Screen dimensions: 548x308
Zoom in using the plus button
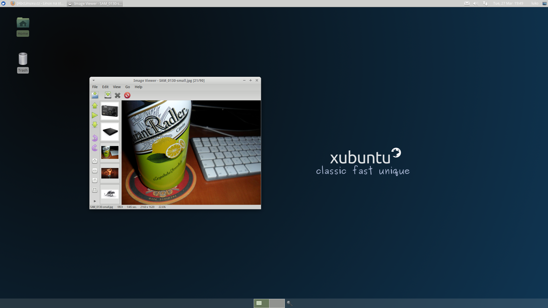(95, 161)
